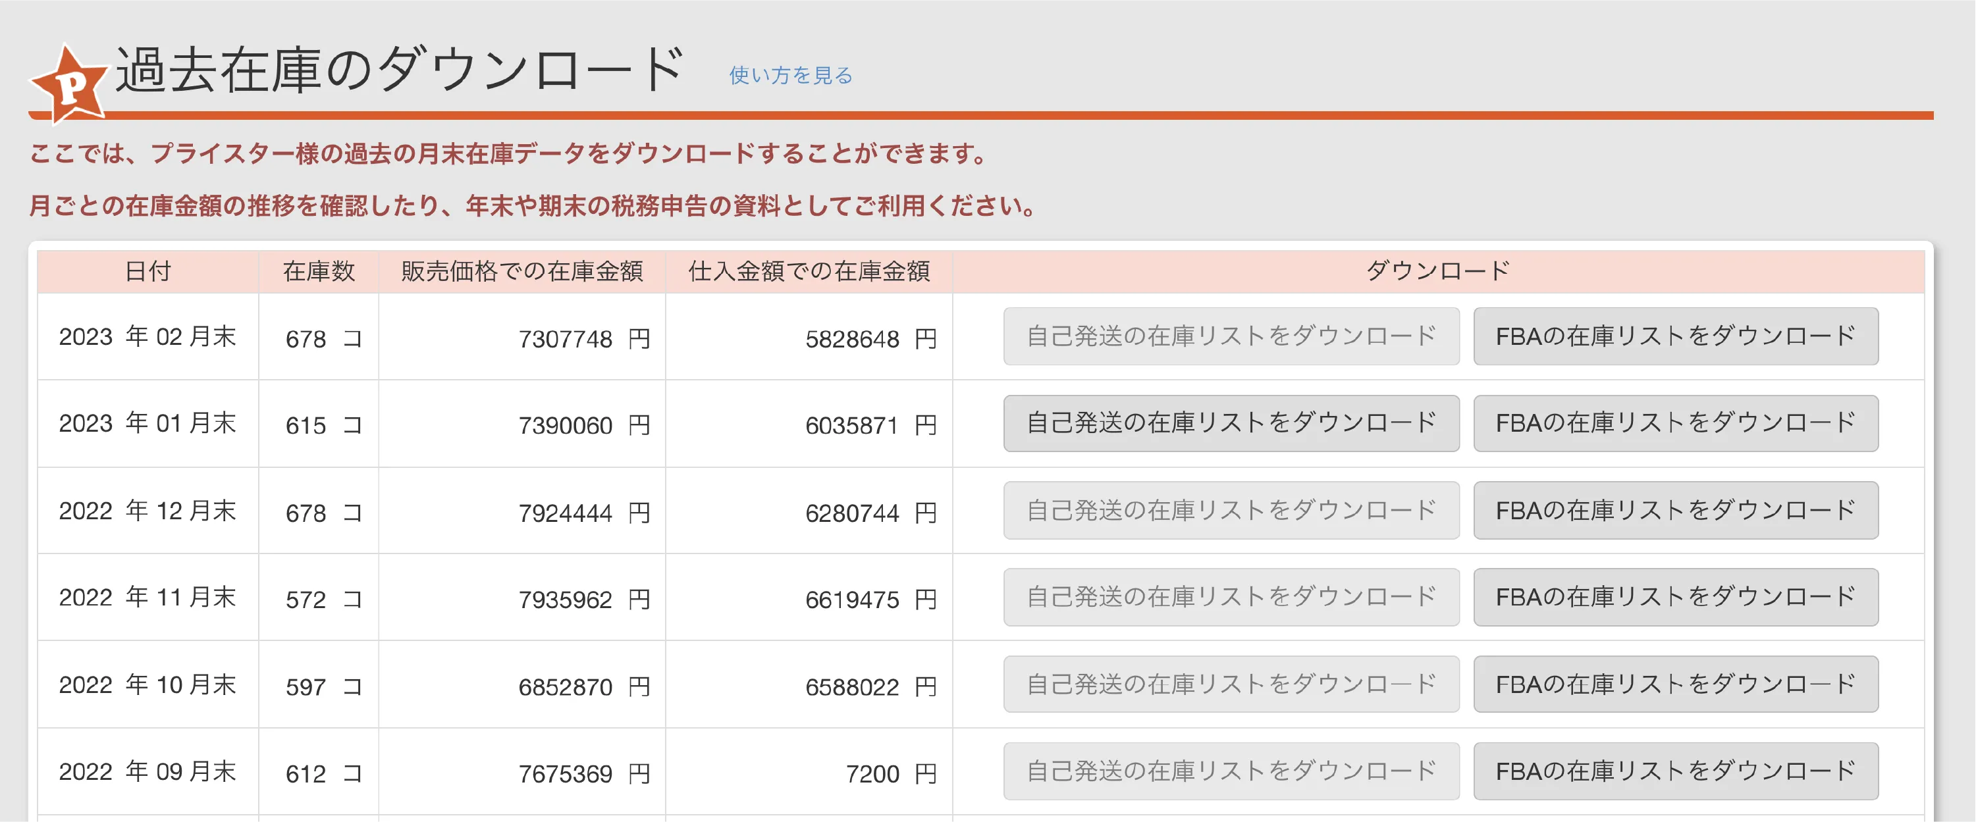The image size is (1976, 822).
Task: Click the 6619475 円 purchase value cell
Action: 809,599
